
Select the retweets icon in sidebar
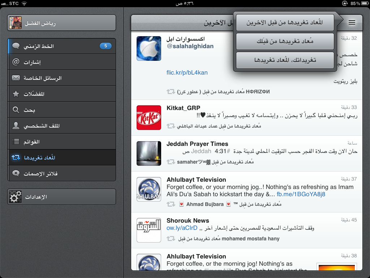pos(16,157)
